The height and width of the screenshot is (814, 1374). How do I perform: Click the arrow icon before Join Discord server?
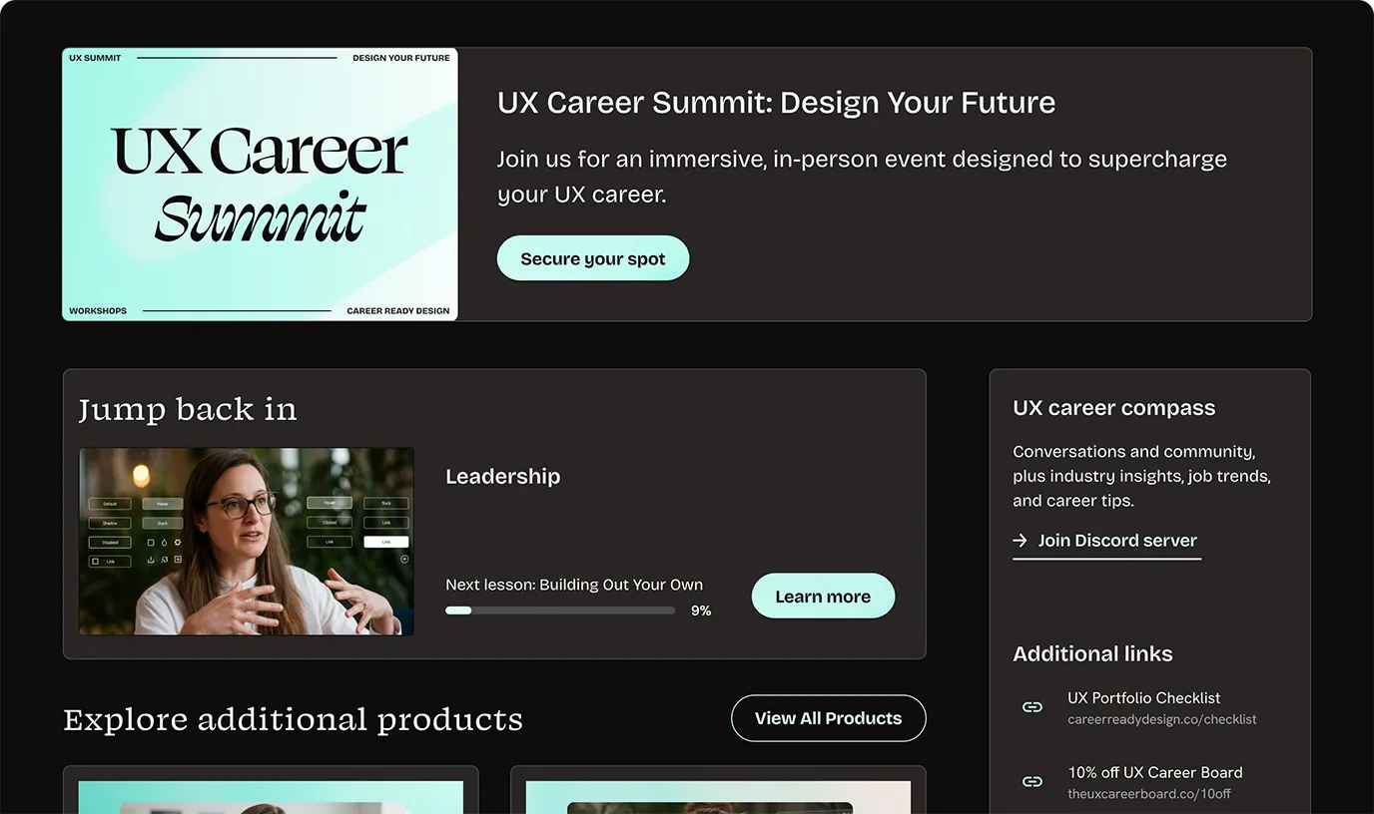[x=1020, y=540]
